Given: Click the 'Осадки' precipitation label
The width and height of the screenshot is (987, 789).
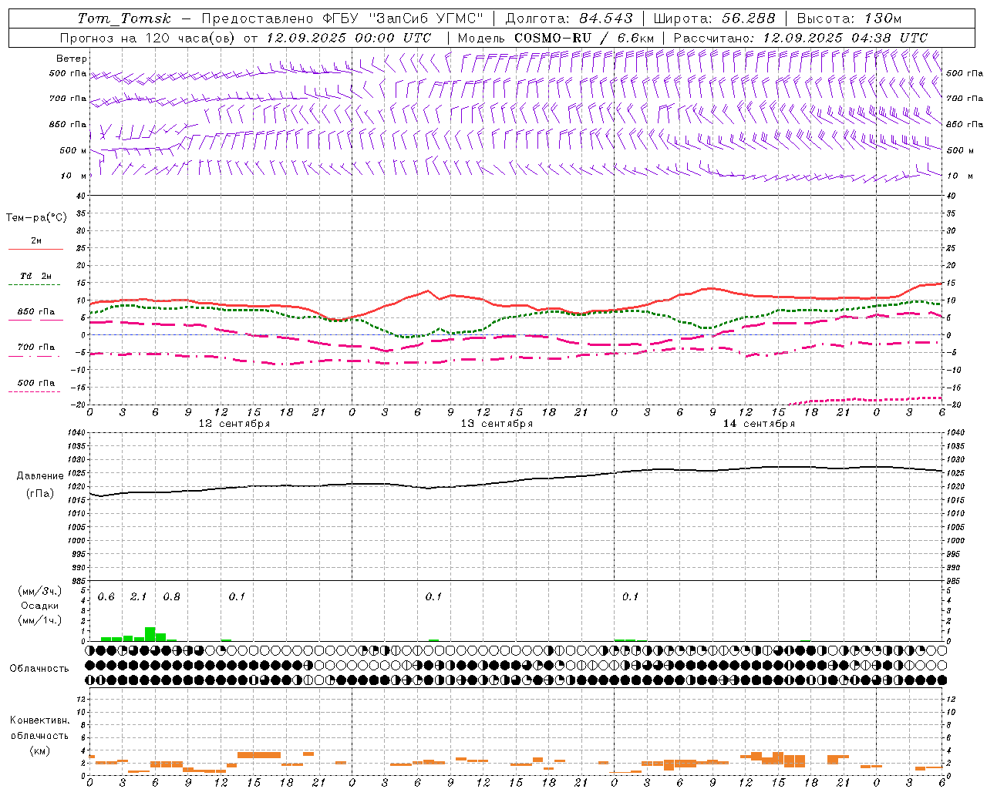Looking at the screenshot, I should [x=39, y=606].
